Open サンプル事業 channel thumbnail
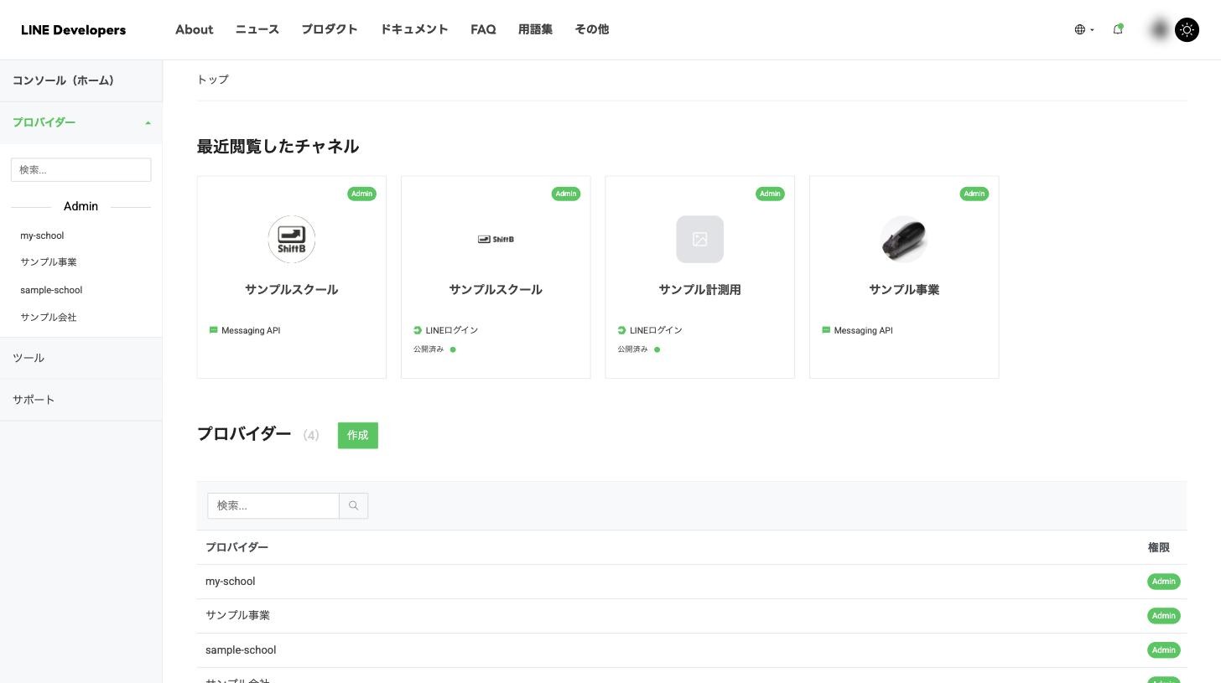Screen dimensions: 1221x683 (x=904, y=239)
